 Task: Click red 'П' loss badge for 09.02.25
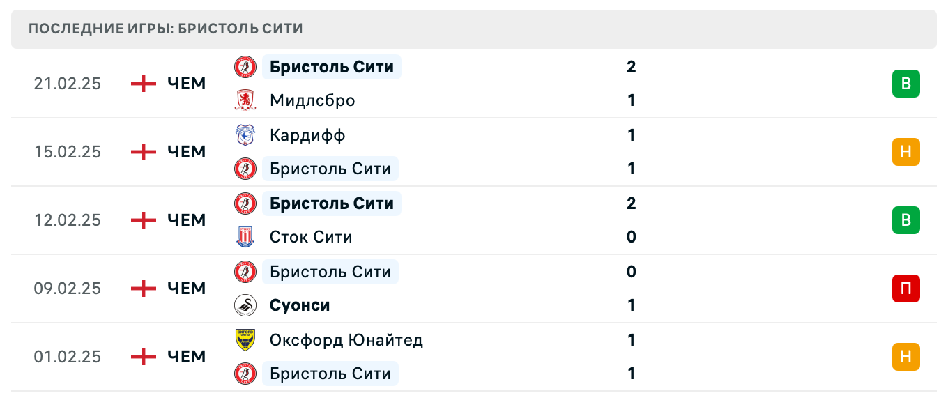tap(905, 289)
